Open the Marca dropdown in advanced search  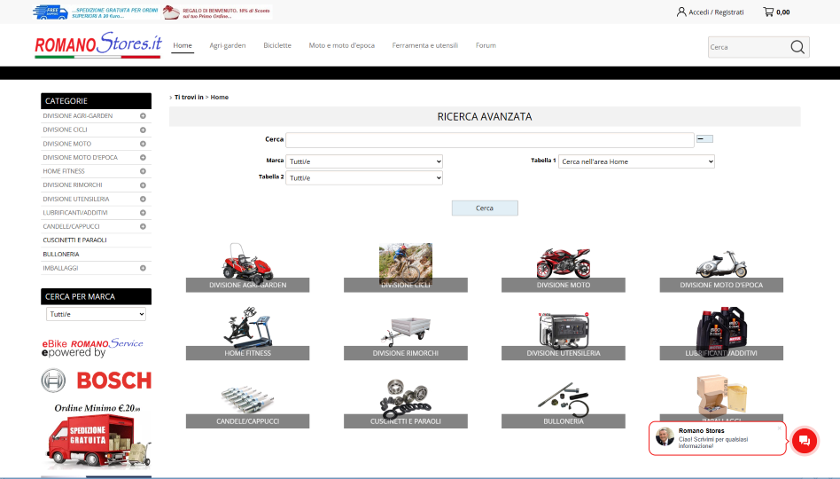click(363, 161)
